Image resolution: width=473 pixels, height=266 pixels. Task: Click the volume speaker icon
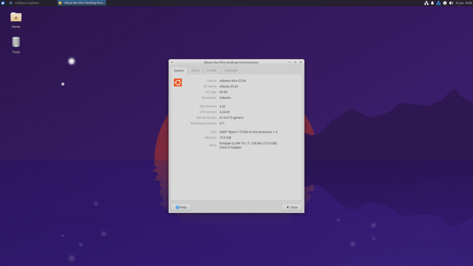click(x=451, y=3)
